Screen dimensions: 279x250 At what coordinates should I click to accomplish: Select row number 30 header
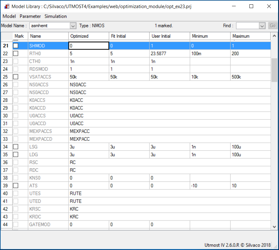pyautogui.click(x=7, y=116)
